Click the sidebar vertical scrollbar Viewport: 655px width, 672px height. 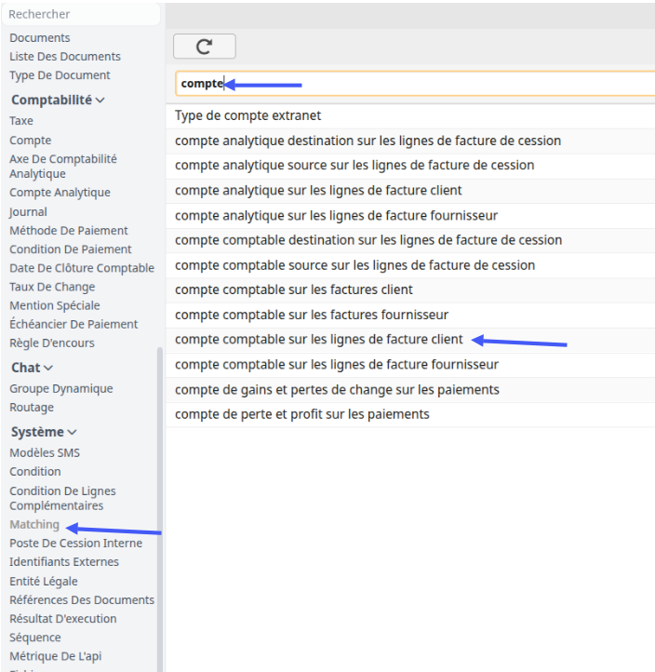pyautogui.click(x=160, y=509)
